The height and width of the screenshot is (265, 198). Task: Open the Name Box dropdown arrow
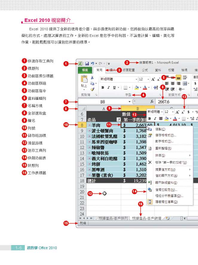coord(129,102)
